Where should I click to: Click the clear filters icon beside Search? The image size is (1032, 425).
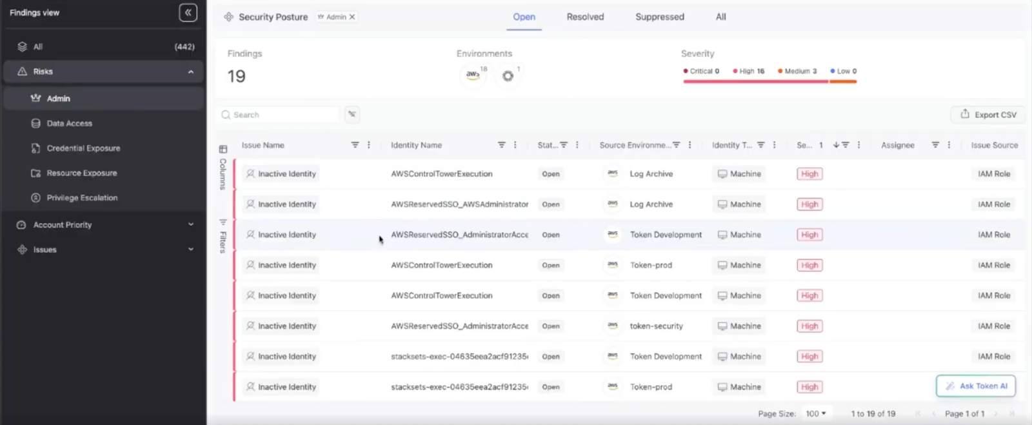(x=352, y=115)
